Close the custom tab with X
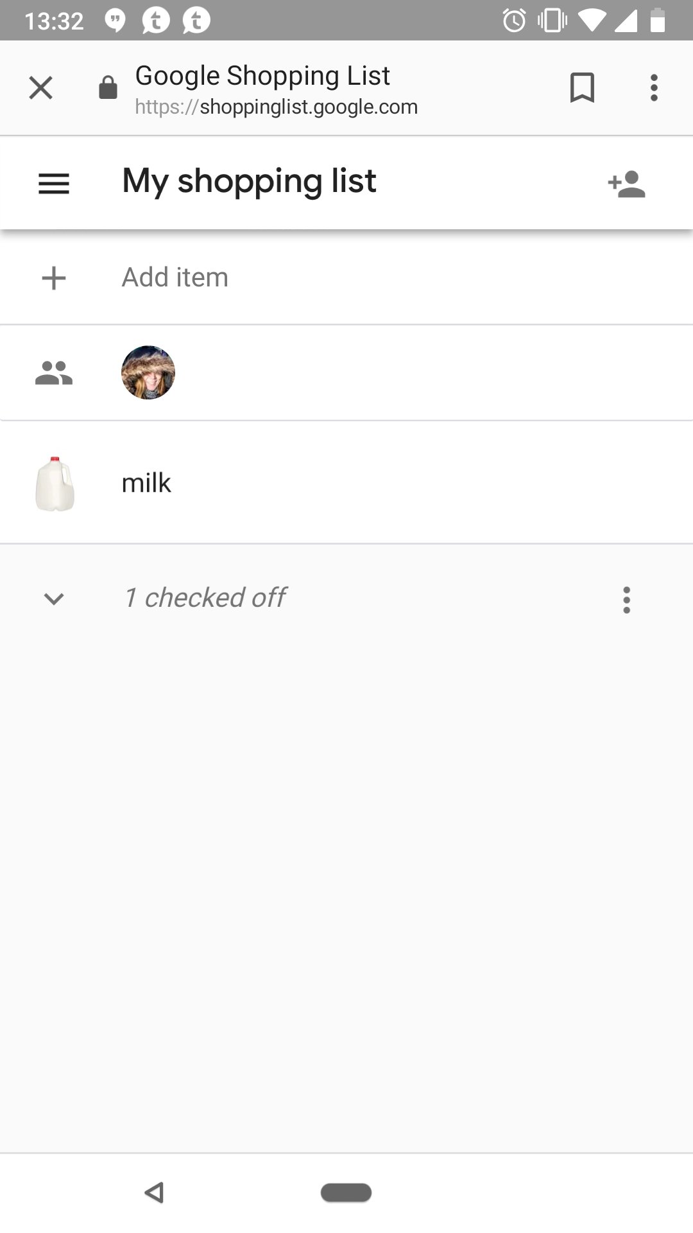The image size is (693, 1233). 41,87
